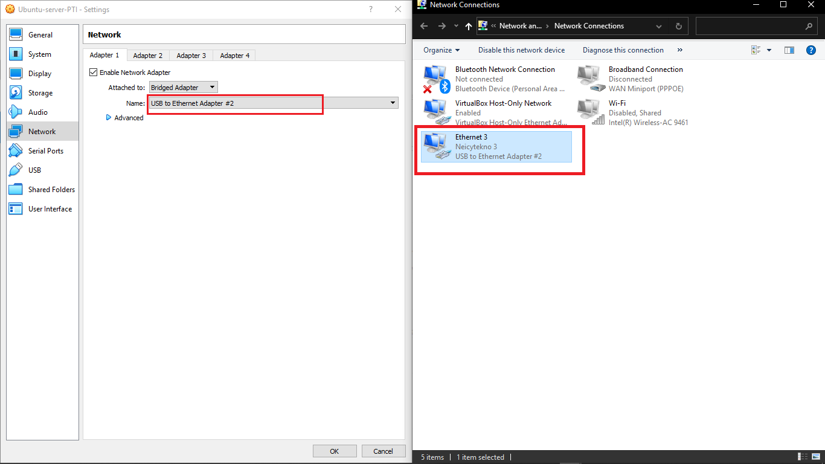825x464 pixels.
Task: Click change your view icon
Action: [x=756, y=50]
